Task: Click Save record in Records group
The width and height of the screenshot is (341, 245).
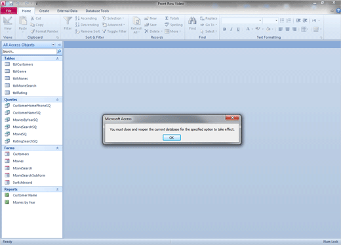Action: [x=150, y=25]
